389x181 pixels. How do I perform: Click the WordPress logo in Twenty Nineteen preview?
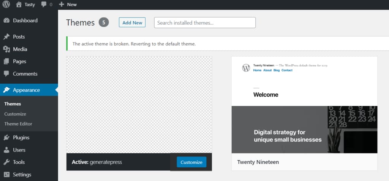coord(246,68)
